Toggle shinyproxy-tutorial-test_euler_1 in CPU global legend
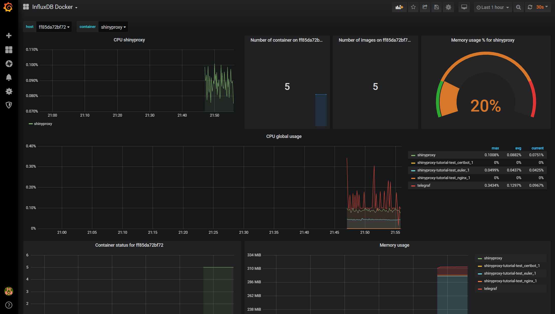The width and height of the screenshot is (555, 314). (x=443, y=170)
